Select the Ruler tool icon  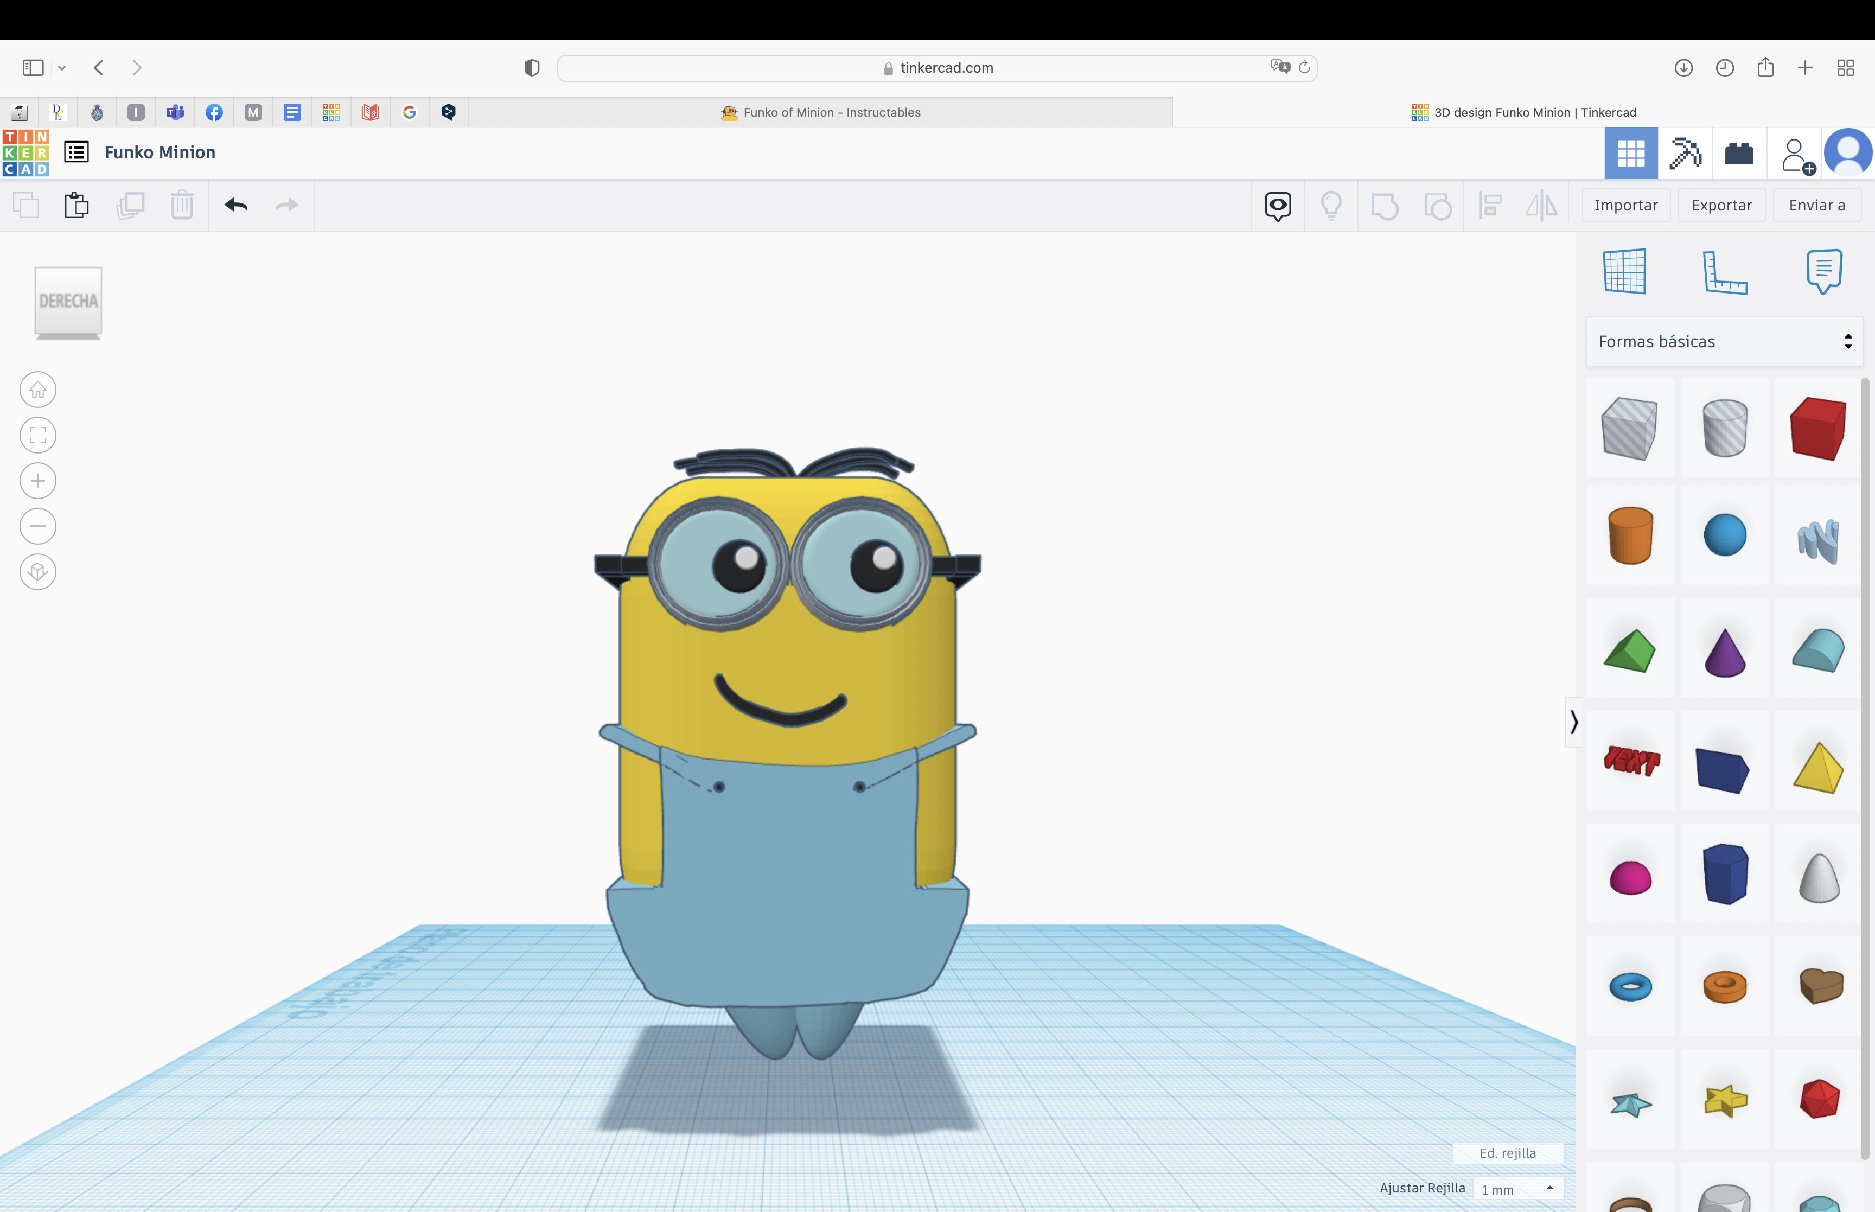[x=1725, y=272]
